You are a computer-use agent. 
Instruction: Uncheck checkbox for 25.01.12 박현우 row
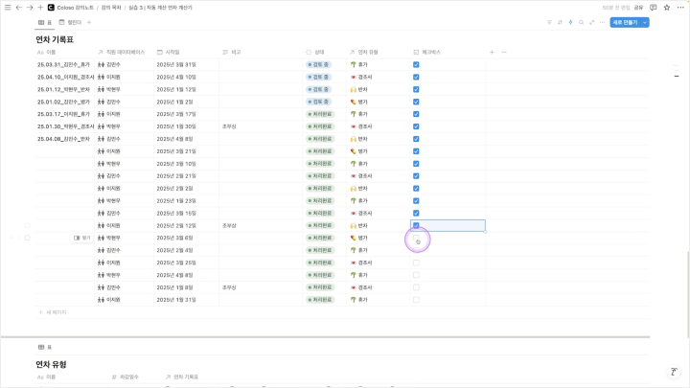pos(416,89)
